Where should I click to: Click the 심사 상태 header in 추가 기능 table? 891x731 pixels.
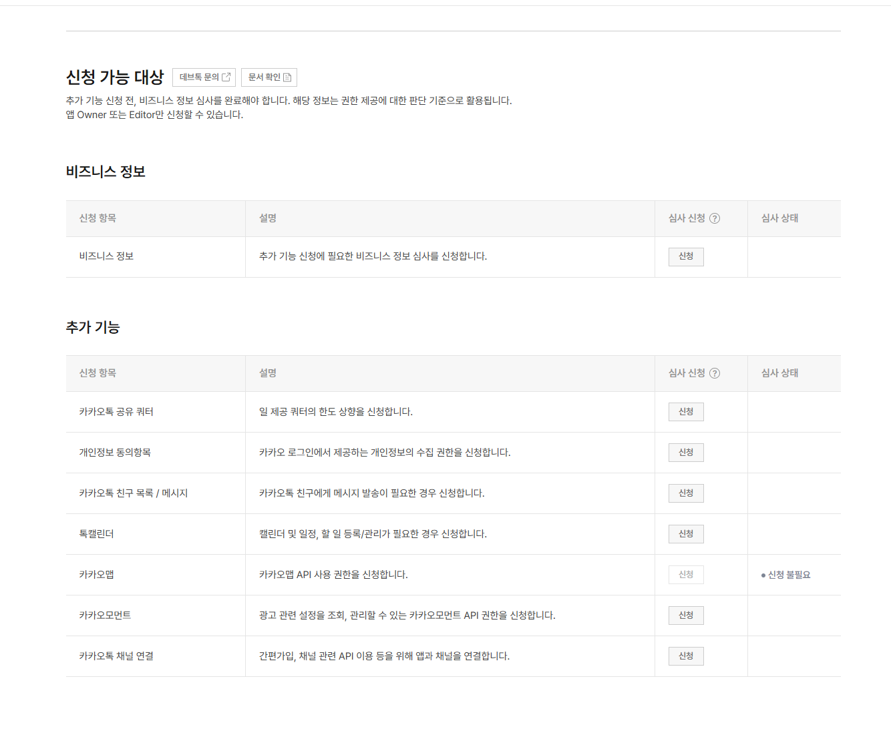(779, 373)
